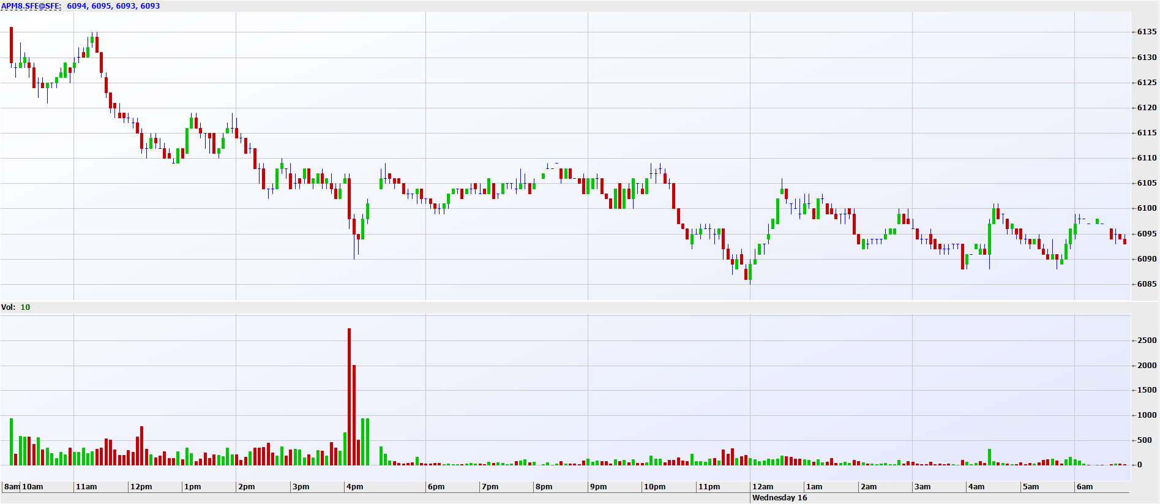Select the 6115 price axis label
Screen dimensions: 1160x504
(x=1147, y=133)
